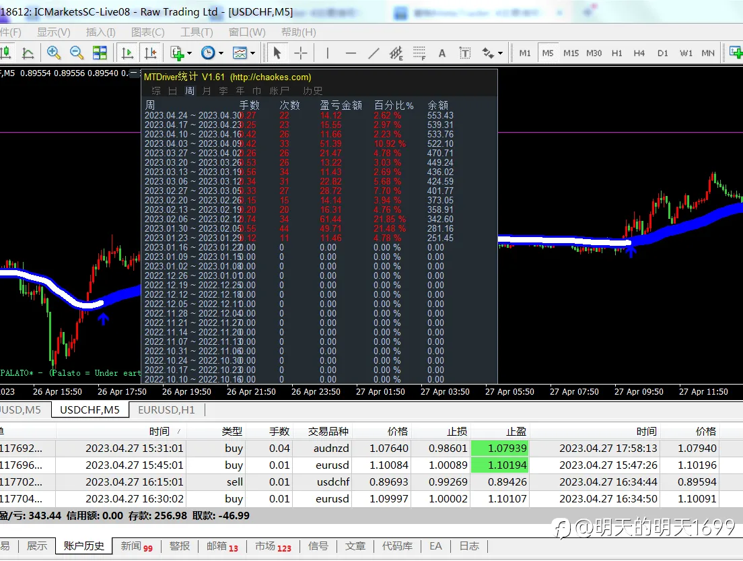743x561 pixels.
Task: Open the 帮助(H) menu
Action: click(299, 32)
